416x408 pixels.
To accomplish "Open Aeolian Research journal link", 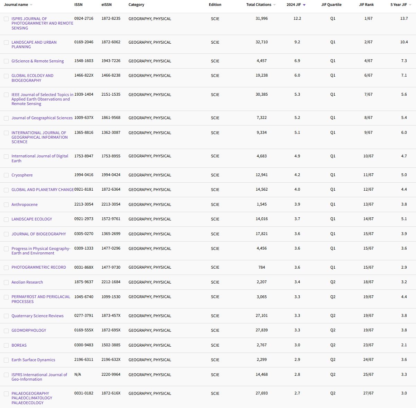I will tap(27, 282).
